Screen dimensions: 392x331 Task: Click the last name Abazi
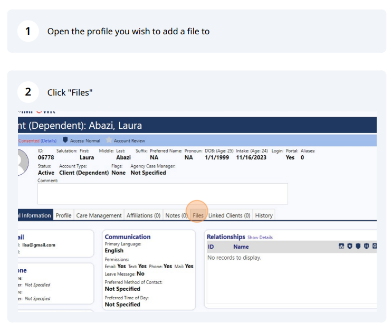pos(123,157)
